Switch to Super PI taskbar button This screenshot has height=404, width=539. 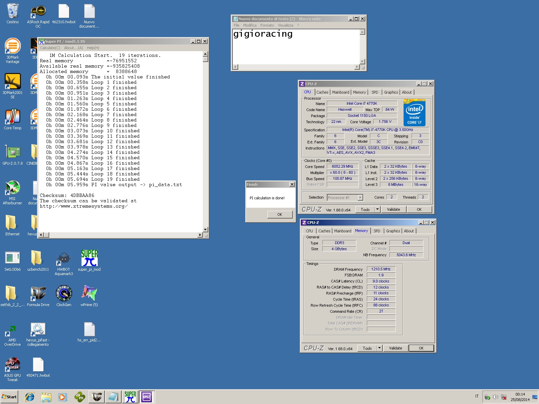click(130, 397)
